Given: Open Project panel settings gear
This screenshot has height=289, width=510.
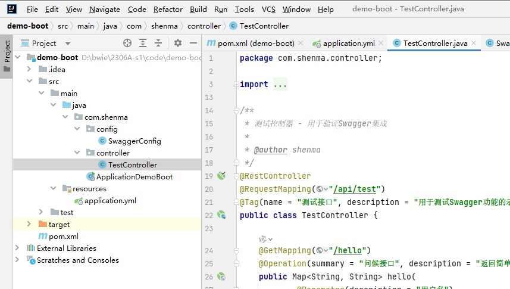Looking at the screenshot, I should click(177, 43).
